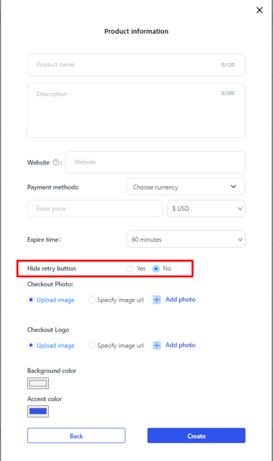The width and height of the screenshot is (273, 461).
Task: Focus the Enter price field
Action: (x=95, y=208)
